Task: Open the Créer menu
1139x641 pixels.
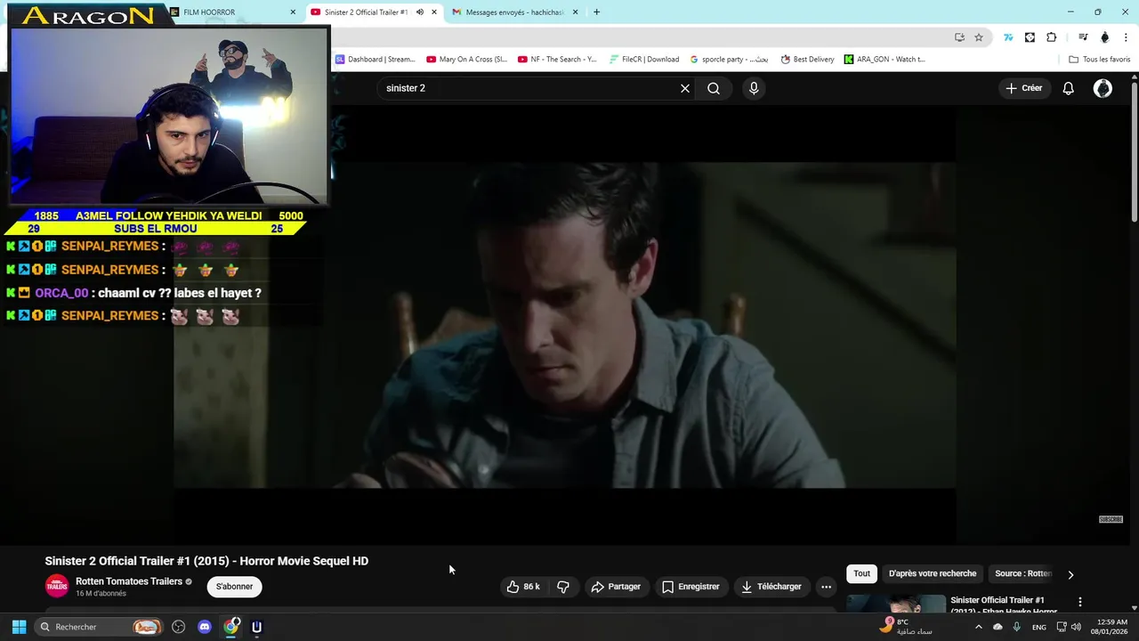Action: 1023,88
